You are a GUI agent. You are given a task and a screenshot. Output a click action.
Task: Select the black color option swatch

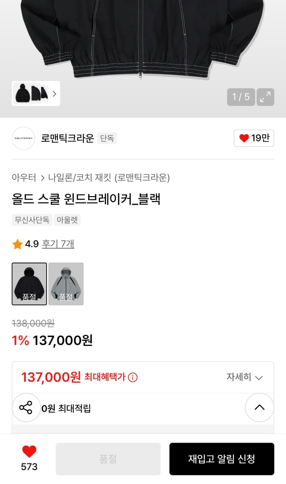tap(29, 284)
